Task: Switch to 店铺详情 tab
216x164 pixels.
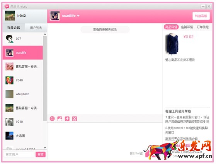Action: click(187, 27)
